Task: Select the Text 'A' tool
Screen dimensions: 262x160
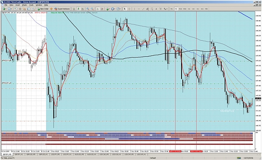Action: point(156,9)
